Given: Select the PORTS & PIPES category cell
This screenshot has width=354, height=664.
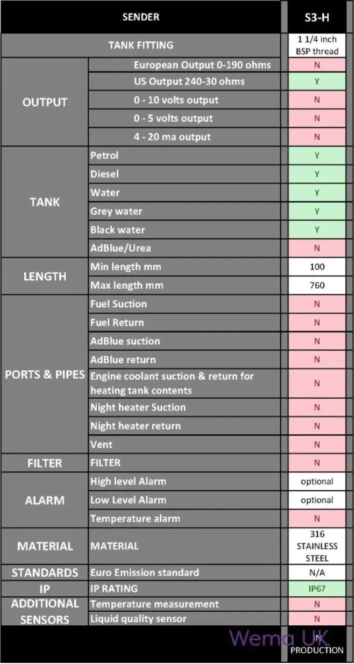Looking at the screenshot, I should 45,375.
